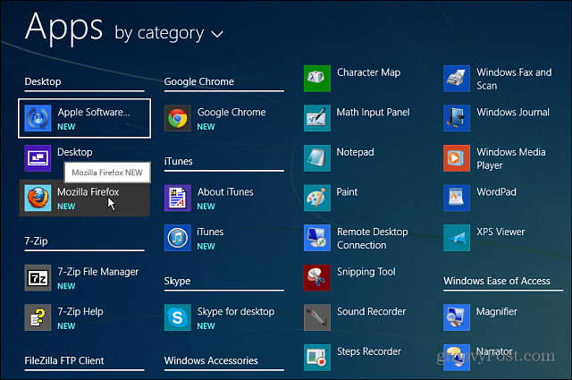Click the 'Skype for desktop' label

236,312
